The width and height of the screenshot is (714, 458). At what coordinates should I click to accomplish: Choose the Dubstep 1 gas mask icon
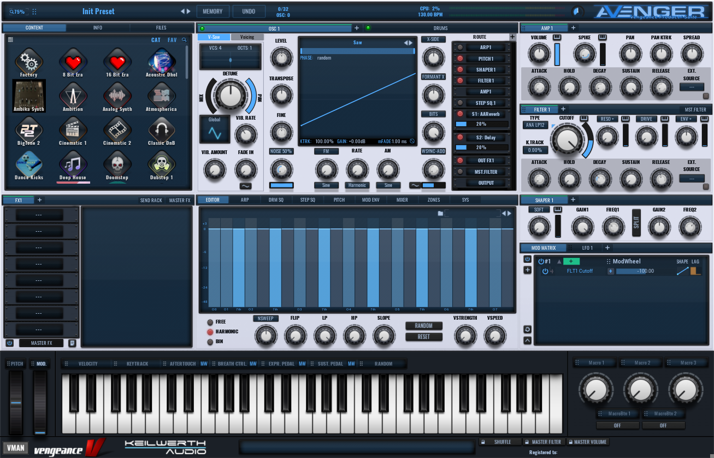click(x=161, y=163)
